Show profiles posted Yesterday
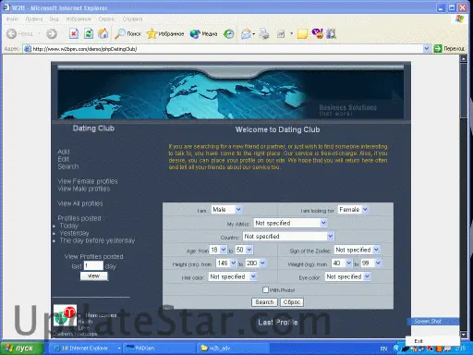 74,233
